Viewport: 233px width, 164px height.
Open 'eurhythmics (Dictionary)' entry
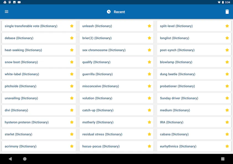pos(194,146)
